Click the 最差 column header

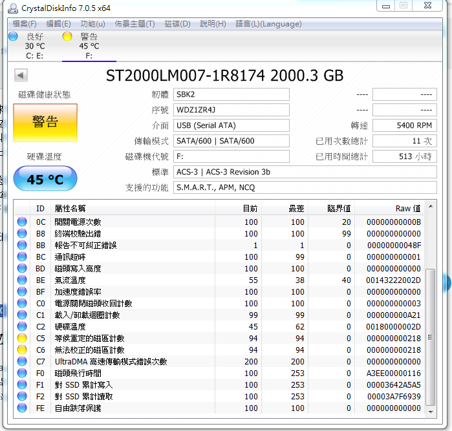285,208
